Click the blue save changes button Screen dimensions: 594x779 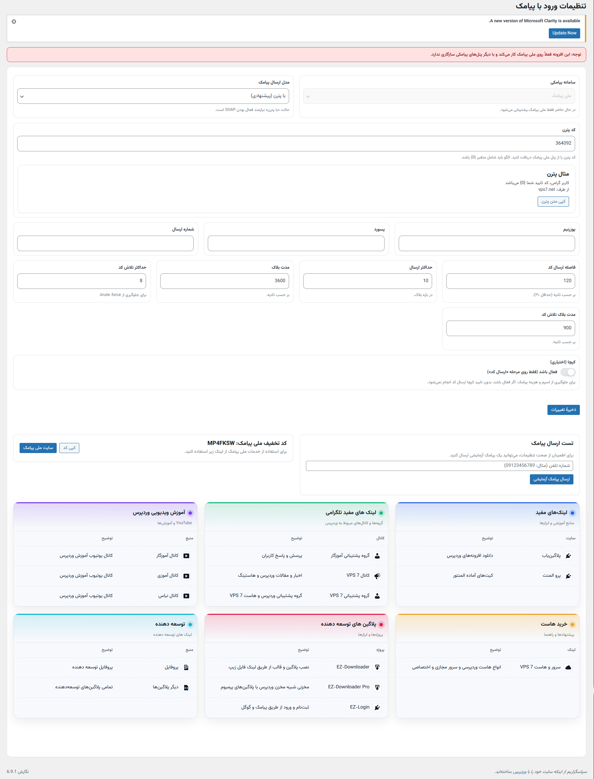563,410
